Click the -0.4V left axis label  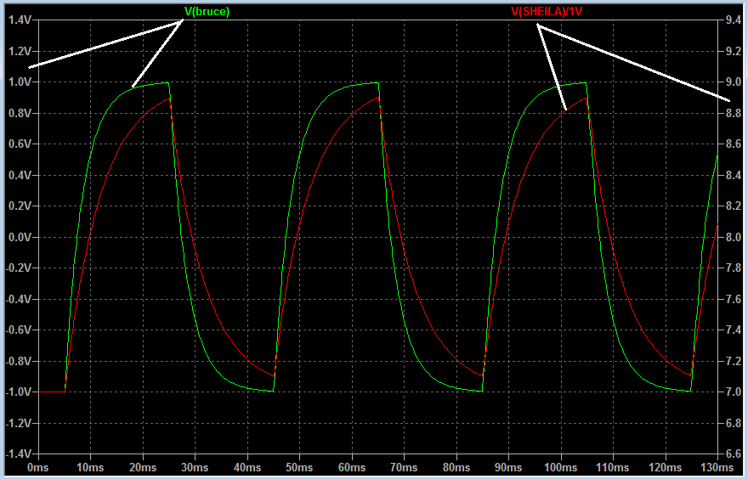point(19,299)
